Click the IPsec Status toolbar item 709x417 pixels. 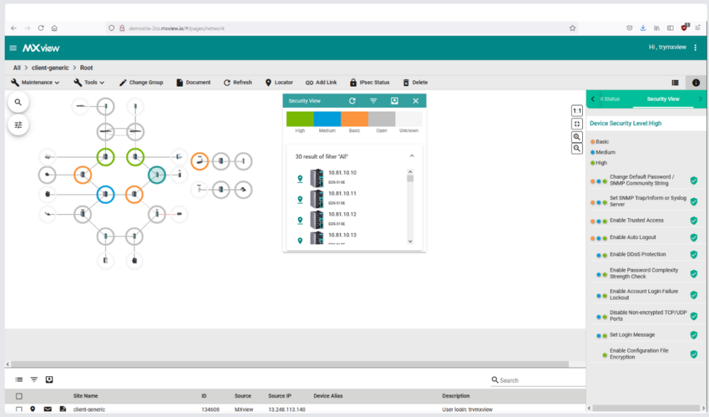pos(370,82)
